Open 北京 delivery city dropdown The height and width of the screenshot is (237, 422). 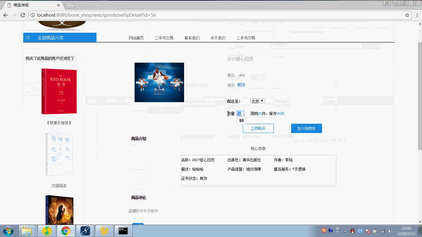(258, 101)
